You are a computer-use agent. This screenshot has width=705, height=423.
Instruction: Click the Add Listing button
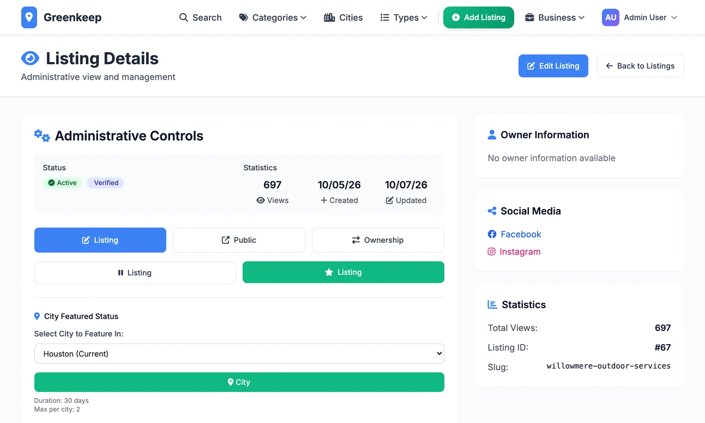click(478, 17)
